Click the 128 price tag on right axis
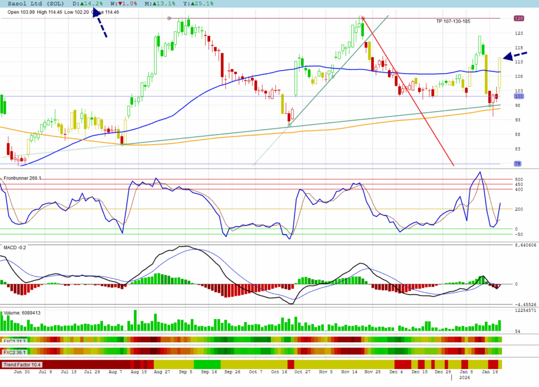The width and height of the screenshot is (539, 387). [x=518, y=18]
